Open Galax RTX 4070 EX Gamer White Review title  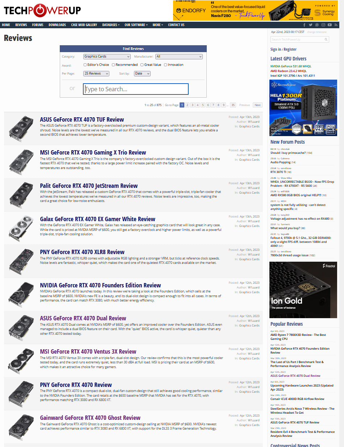click(97, 219)
